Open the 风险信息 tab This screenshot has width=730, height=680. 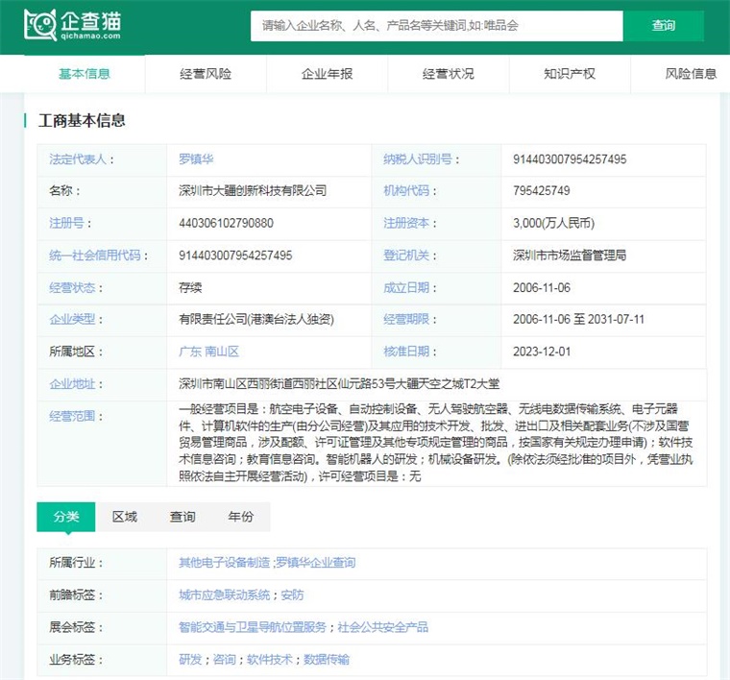[691, 74]
